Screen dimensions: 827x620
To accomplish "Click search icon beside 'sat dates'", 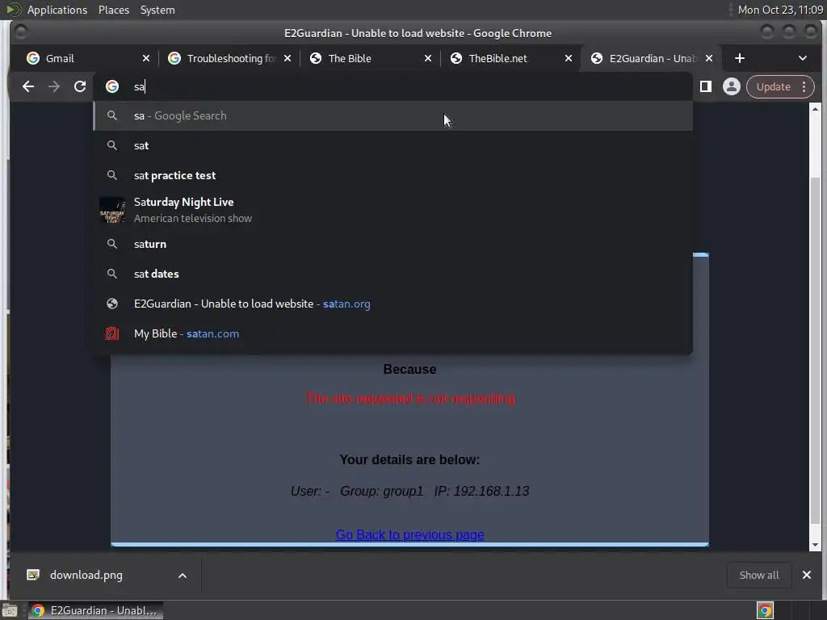I will (111, 274).
